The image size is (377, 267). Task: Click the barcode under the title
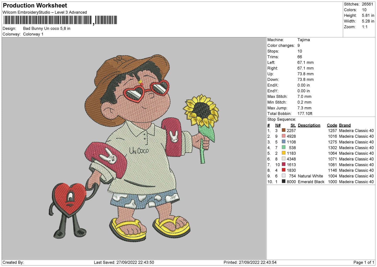click(x=60, y=20)
